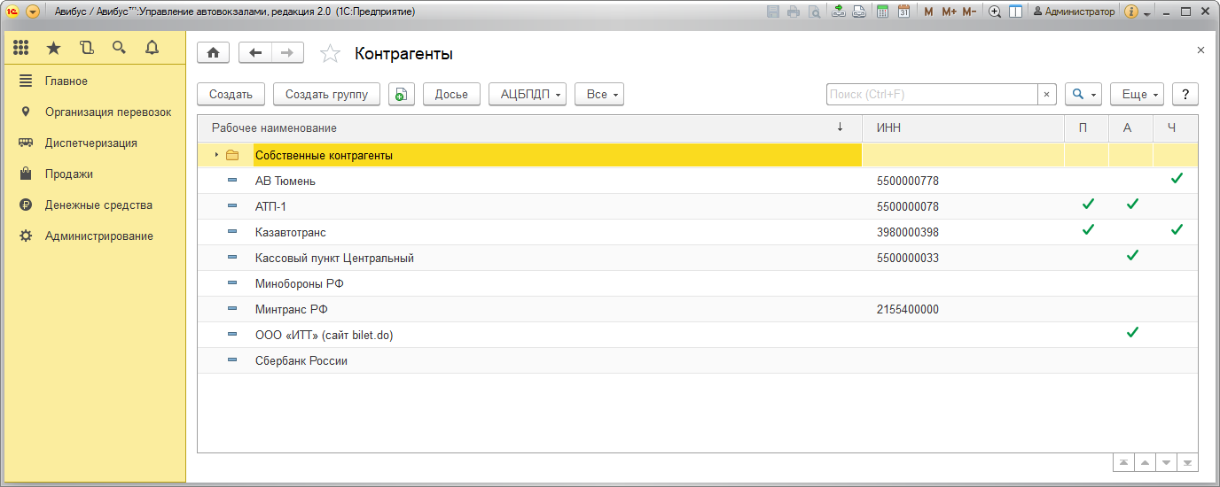Screen dimensions: 1220x487
Task: Toggle the П checkmark for АТП-1
Action: pyautogui.click(x=1087, y=205)
